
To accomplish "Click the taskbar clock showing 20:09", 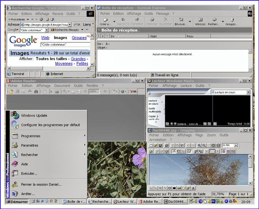I will 246,202.
